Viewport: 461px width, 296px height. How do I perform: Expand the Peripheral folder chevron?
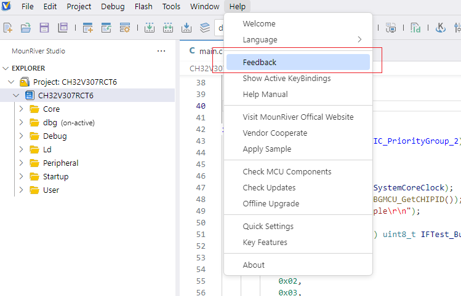coord(21,163)
